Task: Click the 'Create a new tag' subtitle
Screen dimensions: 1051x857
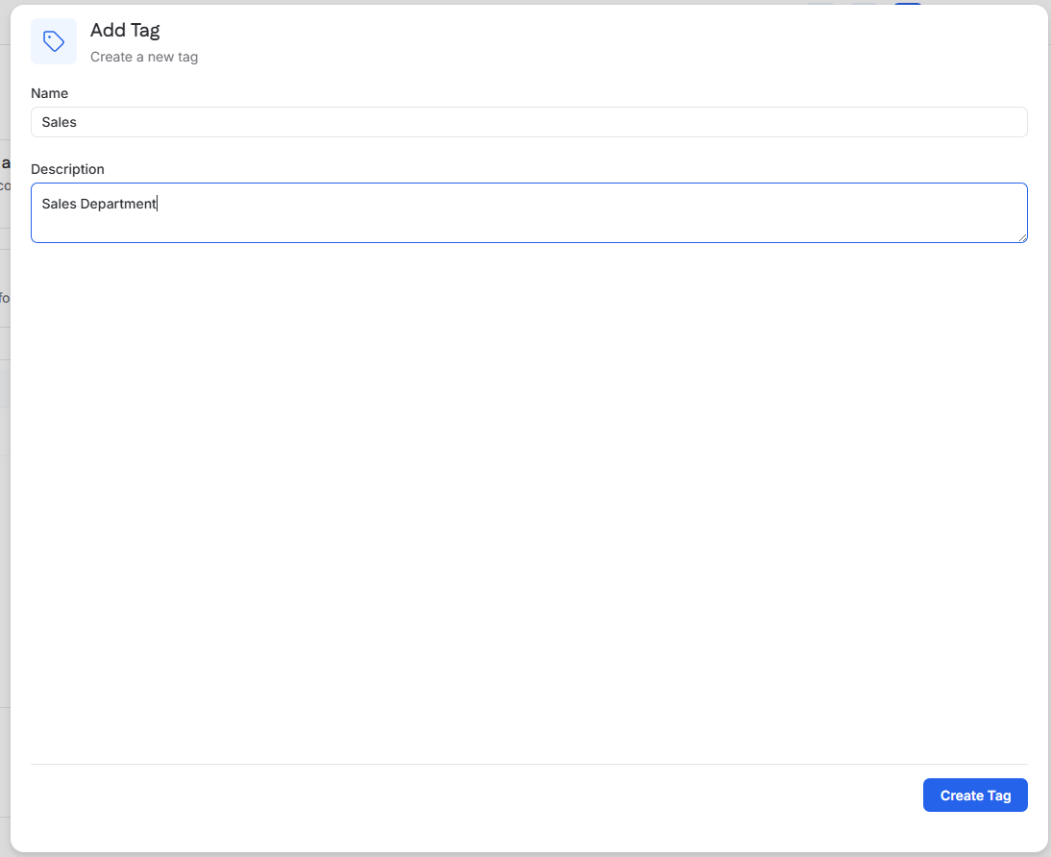Action: coord(144,57)
